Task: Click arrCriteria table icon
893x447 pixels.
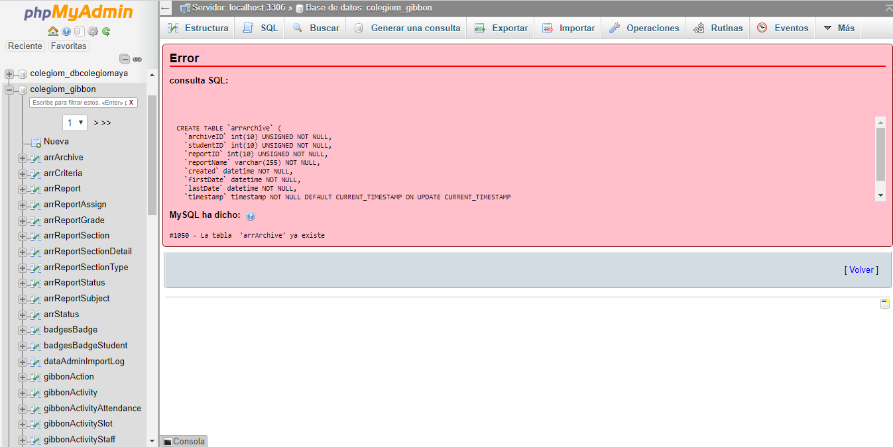Action: 36,174
